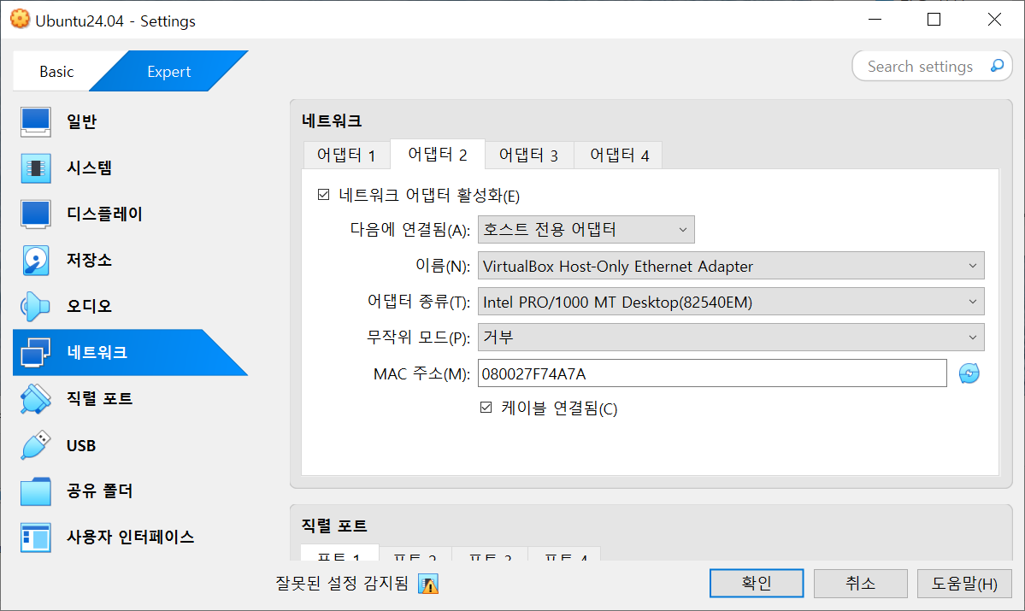Generate a new random MAC address
Viewport: 1025px width, 611px height.
coord(969,373)
